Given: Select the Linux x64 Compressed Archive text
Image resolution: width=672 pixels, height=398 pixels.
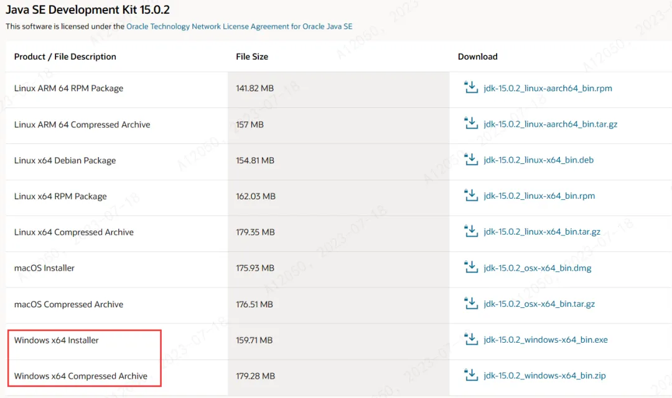Looking at the screenshot, I should tap(73, 232).
